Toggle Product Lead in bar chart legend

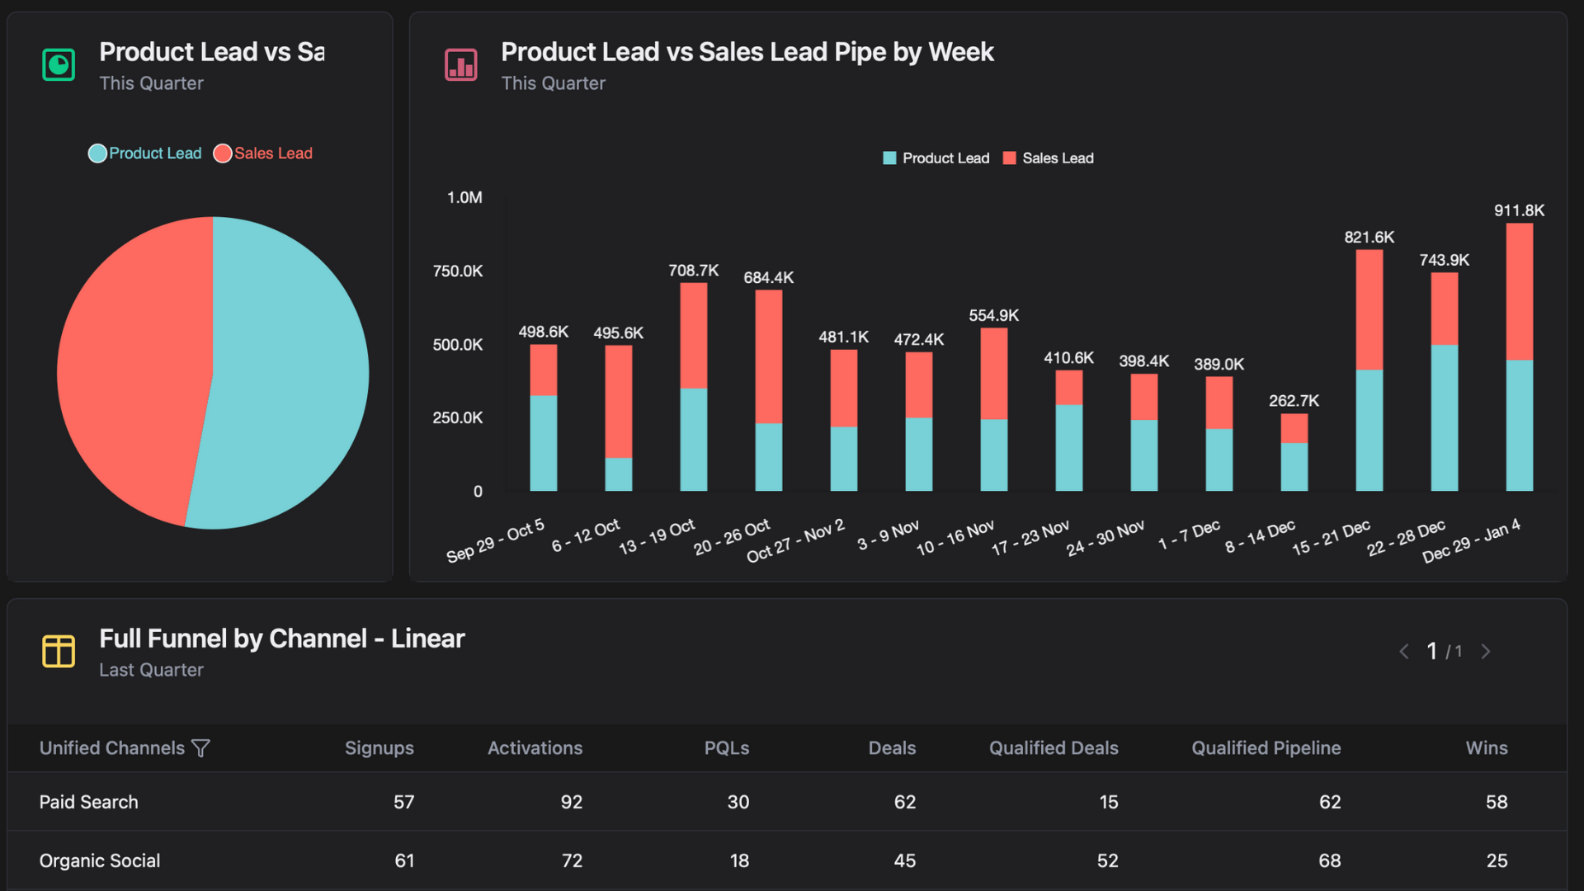(936, 158)
